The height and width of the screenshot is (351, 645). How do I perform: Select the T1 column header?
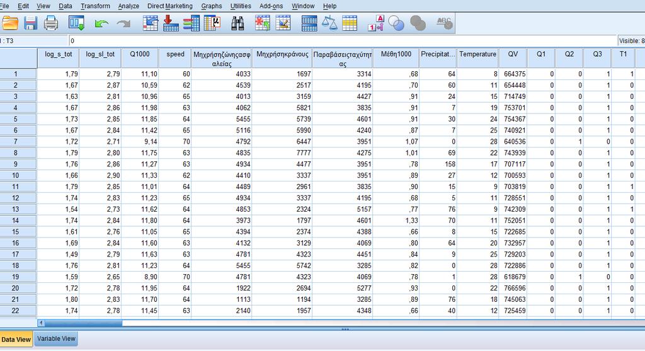pyautogui.click(x=623, y=59)
